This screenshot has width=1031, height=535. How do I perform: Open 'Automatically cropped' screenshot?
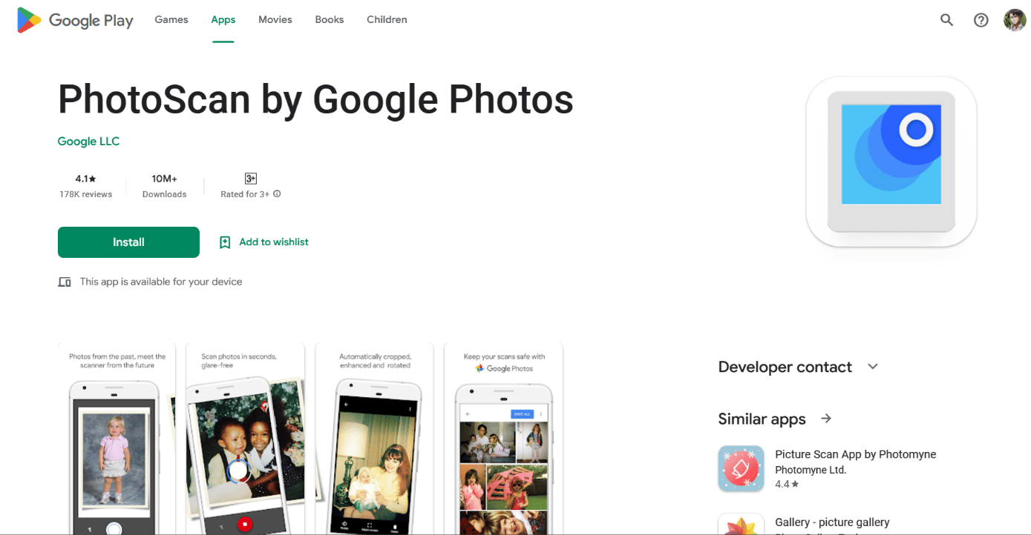tap(375, 439)
